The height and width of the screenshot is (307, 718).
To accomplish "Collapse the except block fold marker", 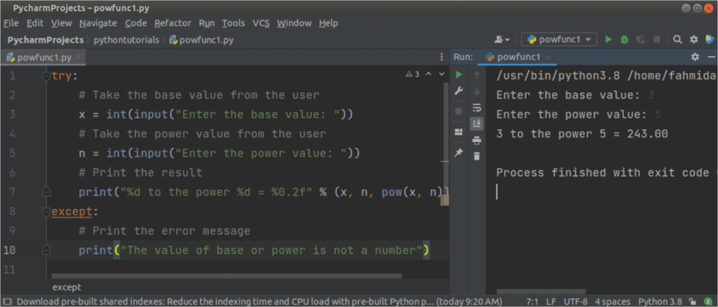I will tap(46, 212).
